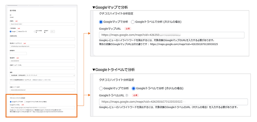The image size is (257, 122).
Task: Click the ID value 25440
Action: pos(11,17)
